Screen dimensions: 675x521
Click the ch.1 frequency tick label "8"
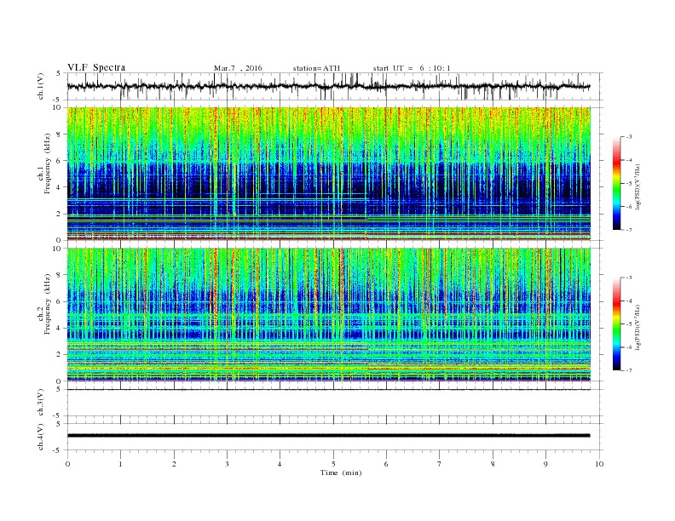click(x=59, y=135)
